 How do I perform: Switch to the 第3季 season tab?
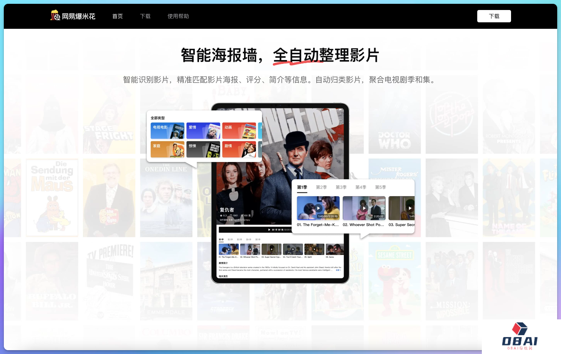coord(341,187)
